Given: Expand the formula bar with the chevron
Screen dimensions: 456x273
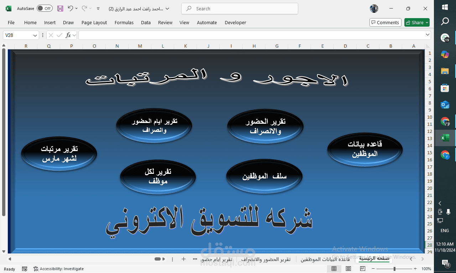Looking at the screenshot, I should [427, 35].
